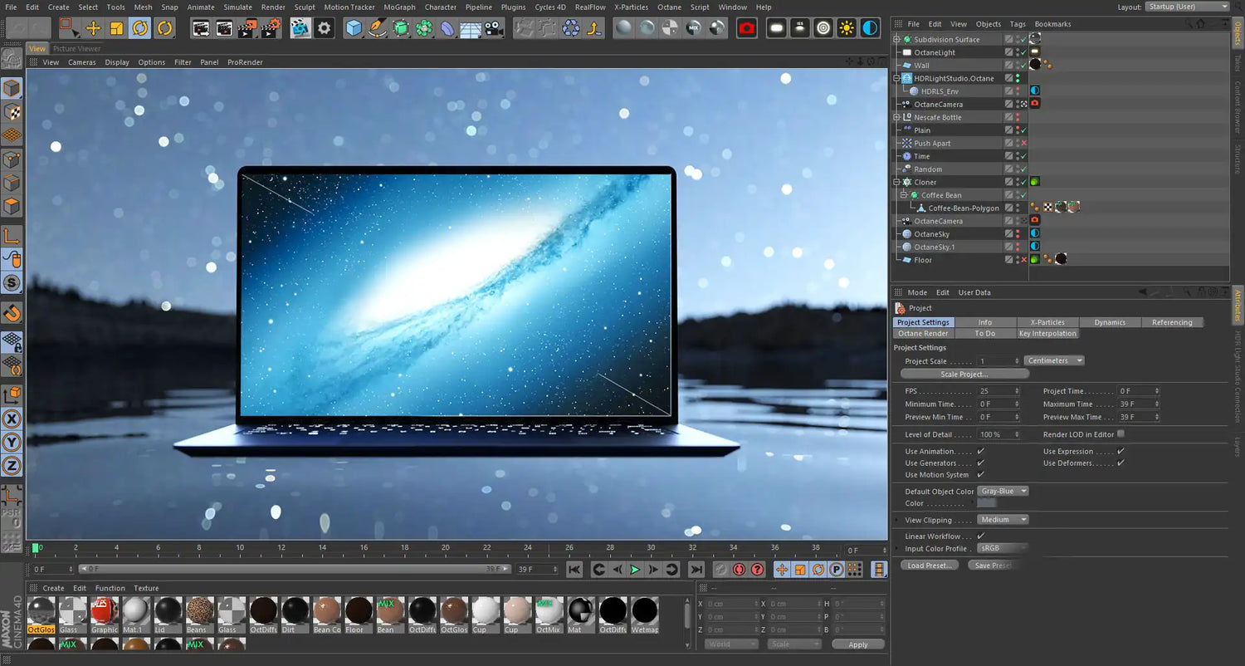Switch to the Octane Render attributes tab
This screenshot has height=666, width=1245.
(923, 333)
